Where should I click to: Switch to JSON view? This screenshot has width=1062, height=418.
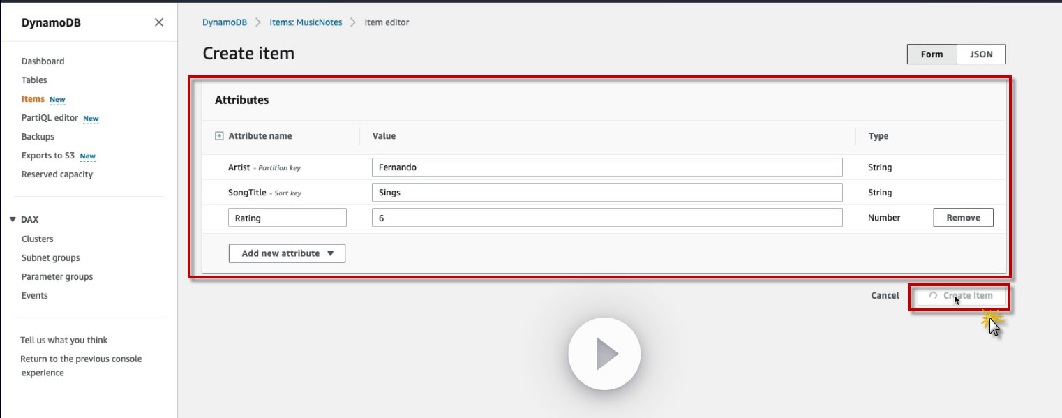pos(981,54)
